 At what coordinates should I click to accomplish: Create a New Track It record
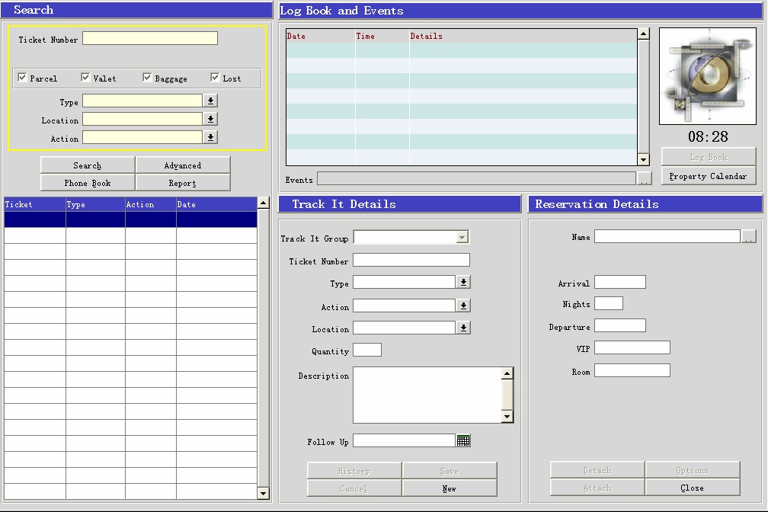coord(450,488)
